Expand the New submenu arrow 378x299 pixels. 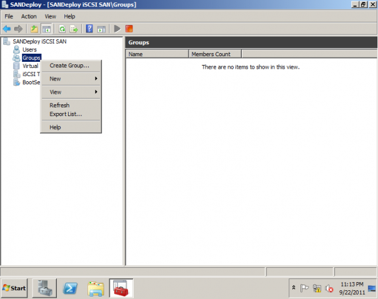(96, 79)
